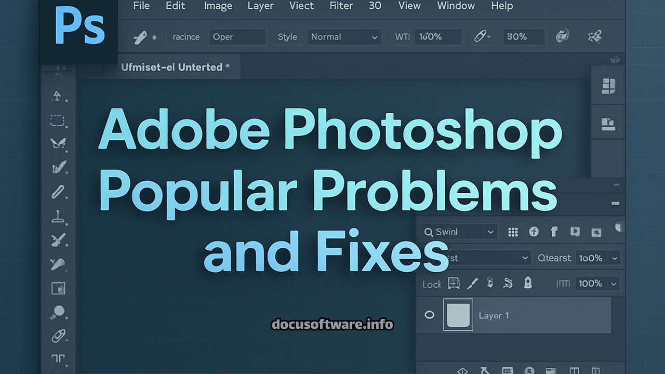Open the stacked panel icon on right dock
Image resolution: width=665 pixels, height=374 pixels.
point(608,86)
